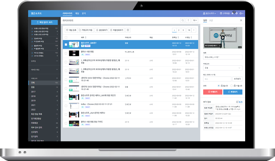Viewport: 275px width, 161px height.
Task: Select the 비활성화 radio button
Action: [231, 86]
